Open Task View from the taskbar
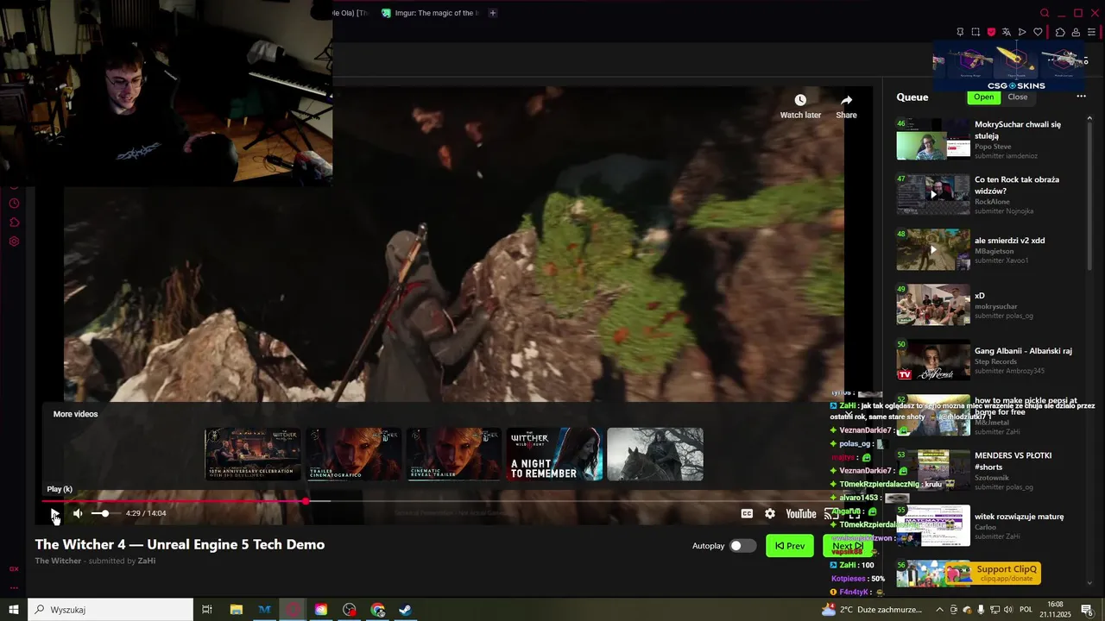The height and width of the screenshot is (621, 1105). 207,610
